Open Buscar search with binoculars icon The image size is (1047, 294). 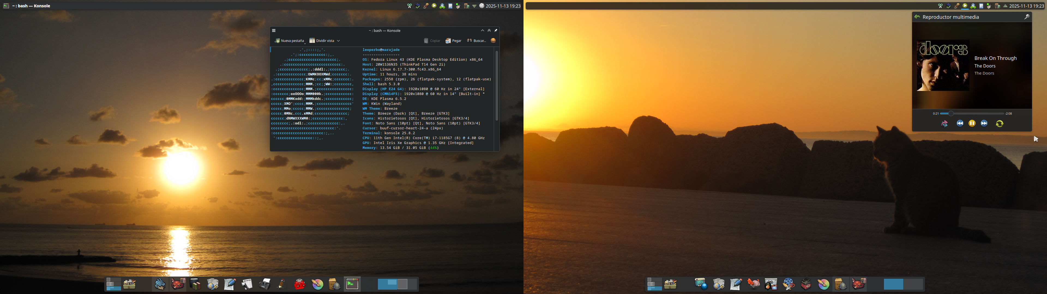476,41
